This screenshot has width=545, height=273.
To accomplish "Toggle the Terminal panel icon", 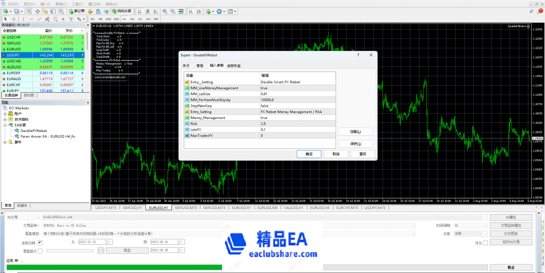I will pos(53,12).
